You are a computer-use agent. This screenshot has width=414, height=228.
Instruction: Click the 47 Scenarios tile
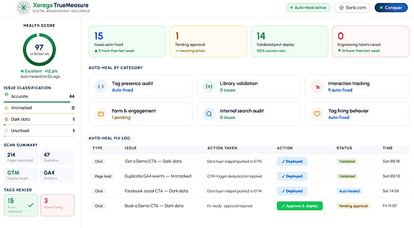tap(57, 157)
